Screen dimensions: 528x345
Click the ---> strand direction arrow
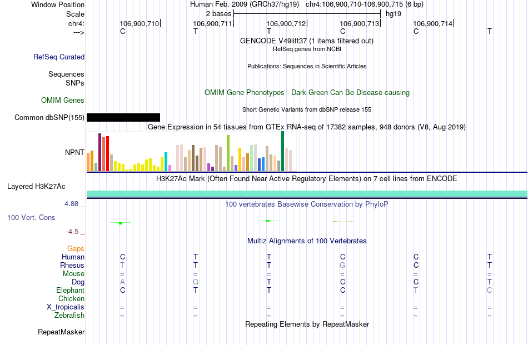[x=78, y=32]
